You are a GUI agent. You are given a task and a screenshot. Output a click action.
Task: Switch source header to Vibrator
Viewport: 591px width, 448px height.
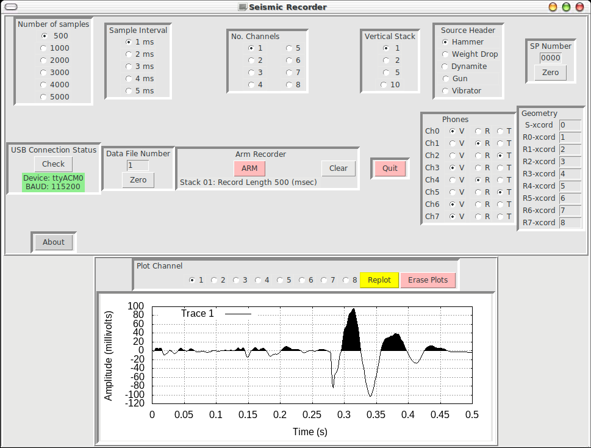tap(445, 90)
